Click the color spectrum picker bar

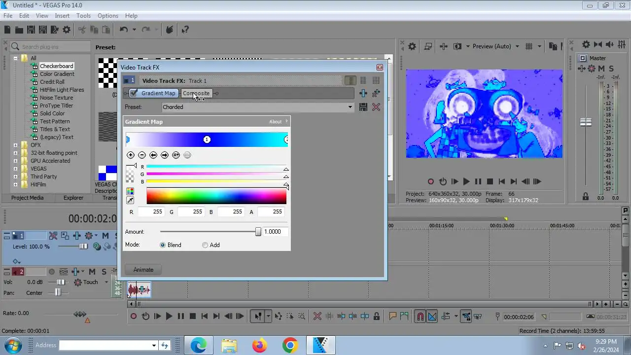pos(216,196)
